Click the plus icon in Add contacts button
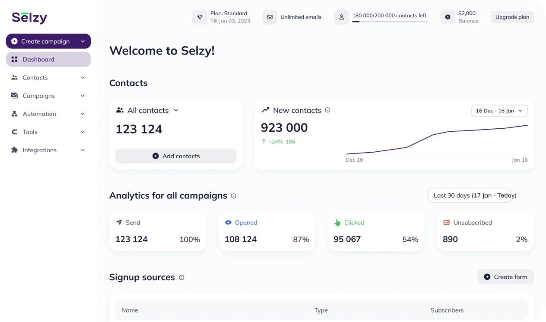The image size is (546, 322). 156,156
